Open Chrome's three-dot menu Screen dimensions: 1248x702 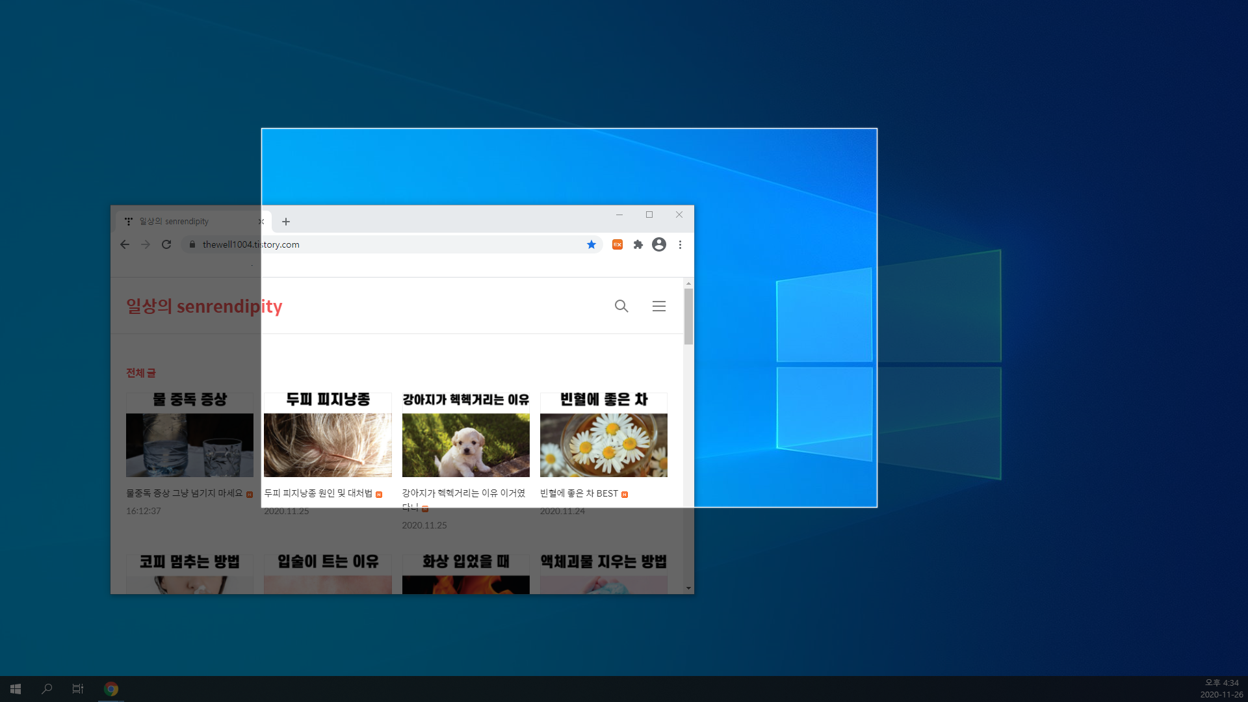click(680, 244)
